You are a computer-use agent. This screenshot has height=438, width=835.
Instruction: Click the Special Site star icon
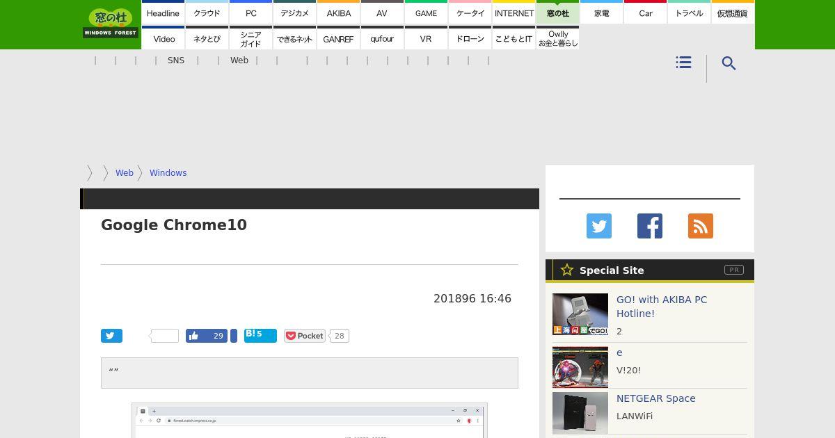(567, 270)
